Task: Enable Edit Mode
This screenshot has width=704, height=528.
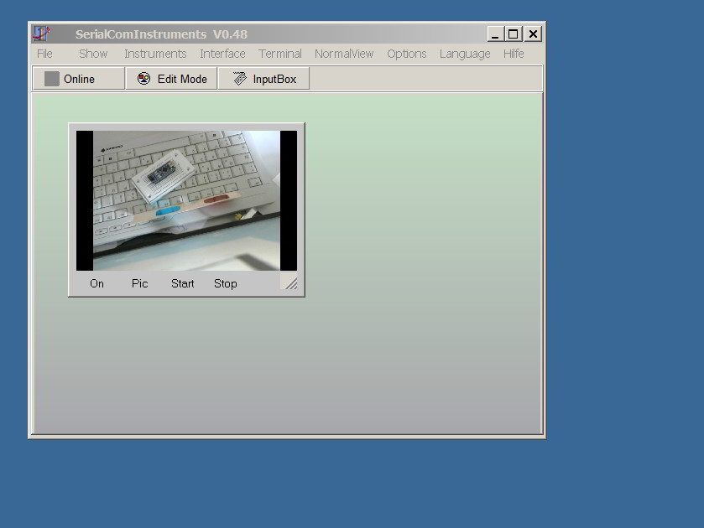Action: (171, 79)
